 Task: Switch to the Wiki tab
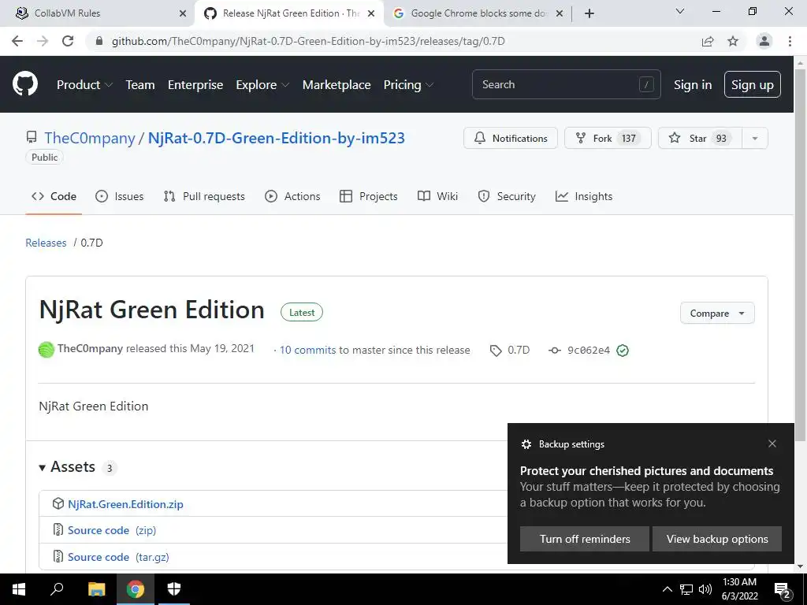[x=437, y=196]
